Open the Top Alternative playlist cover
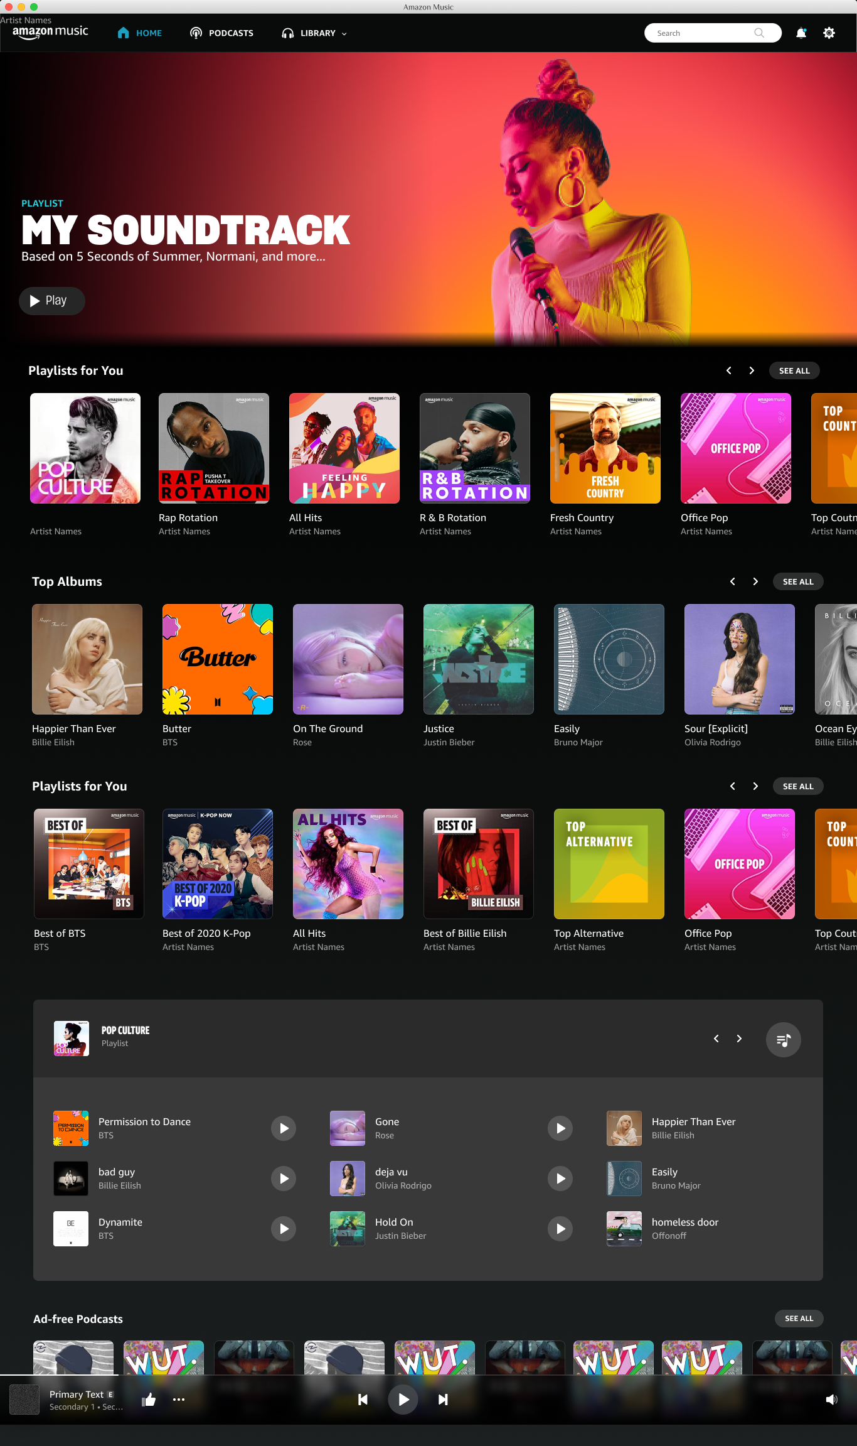857x1446 pixels. [609, 864]
